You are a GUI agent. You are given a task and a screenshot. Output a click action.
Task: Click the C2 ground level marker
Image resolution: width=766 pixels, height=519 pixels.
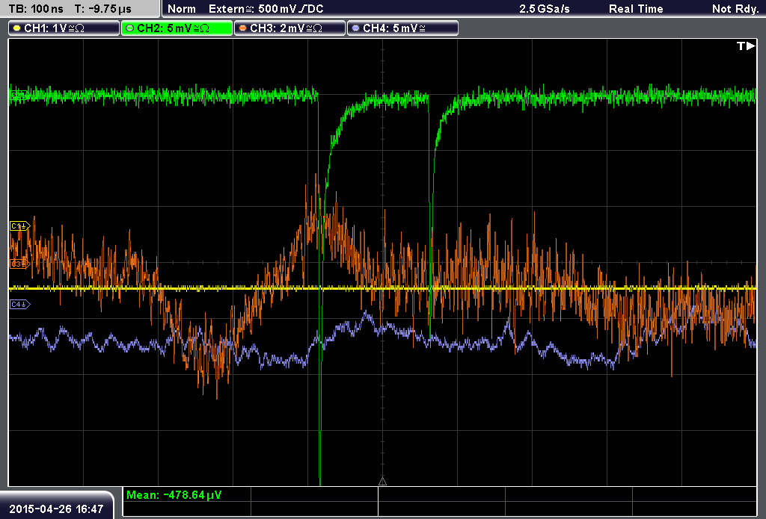pyautogui.click(x=19, y=96)
